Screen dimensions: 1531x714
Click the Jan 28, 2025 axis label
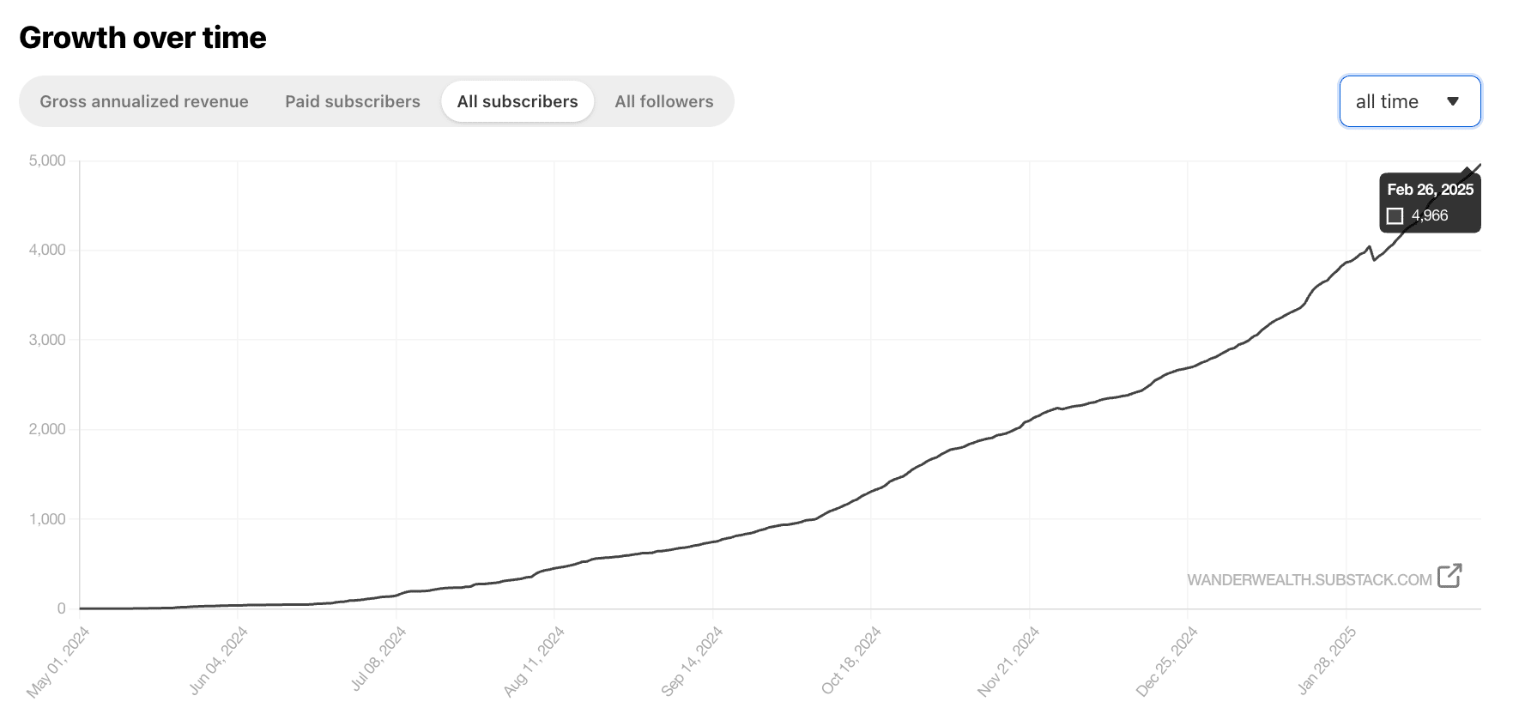coord(1327,660)
